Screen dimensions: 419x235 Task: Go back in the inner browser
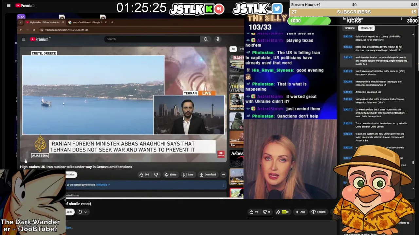tap(21, 30)
